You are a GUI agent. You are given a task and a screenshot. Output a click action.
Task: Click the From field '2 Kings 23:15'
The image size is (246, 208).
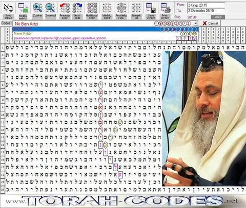point(206,5)
